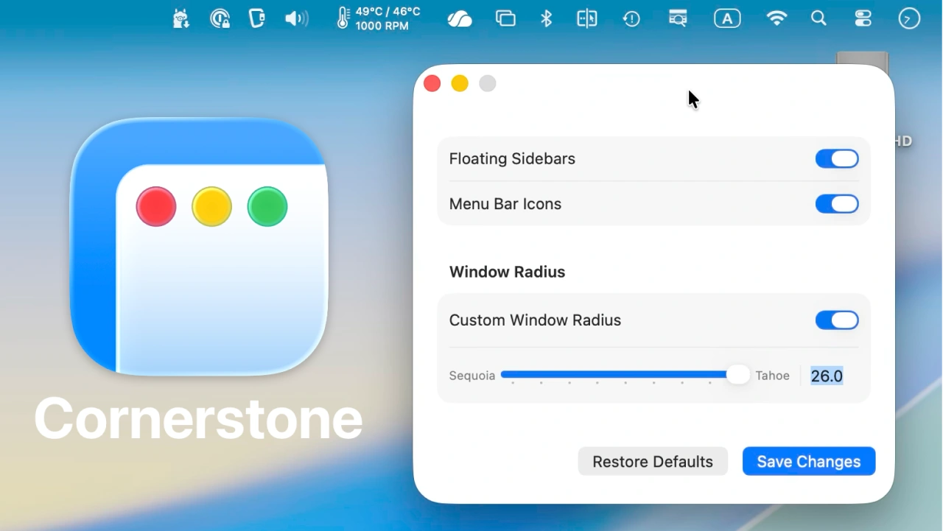Open the cloud sync menu bar icon
Viewport: 943px width, 531px height.
460,18
